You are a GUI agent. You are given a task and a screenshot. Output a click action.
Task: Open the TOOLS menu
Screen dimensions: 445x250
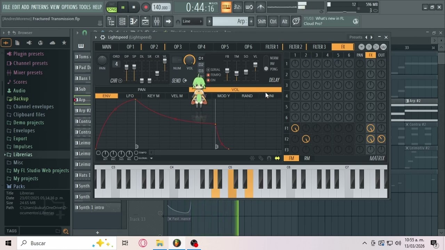pos(85,7)
